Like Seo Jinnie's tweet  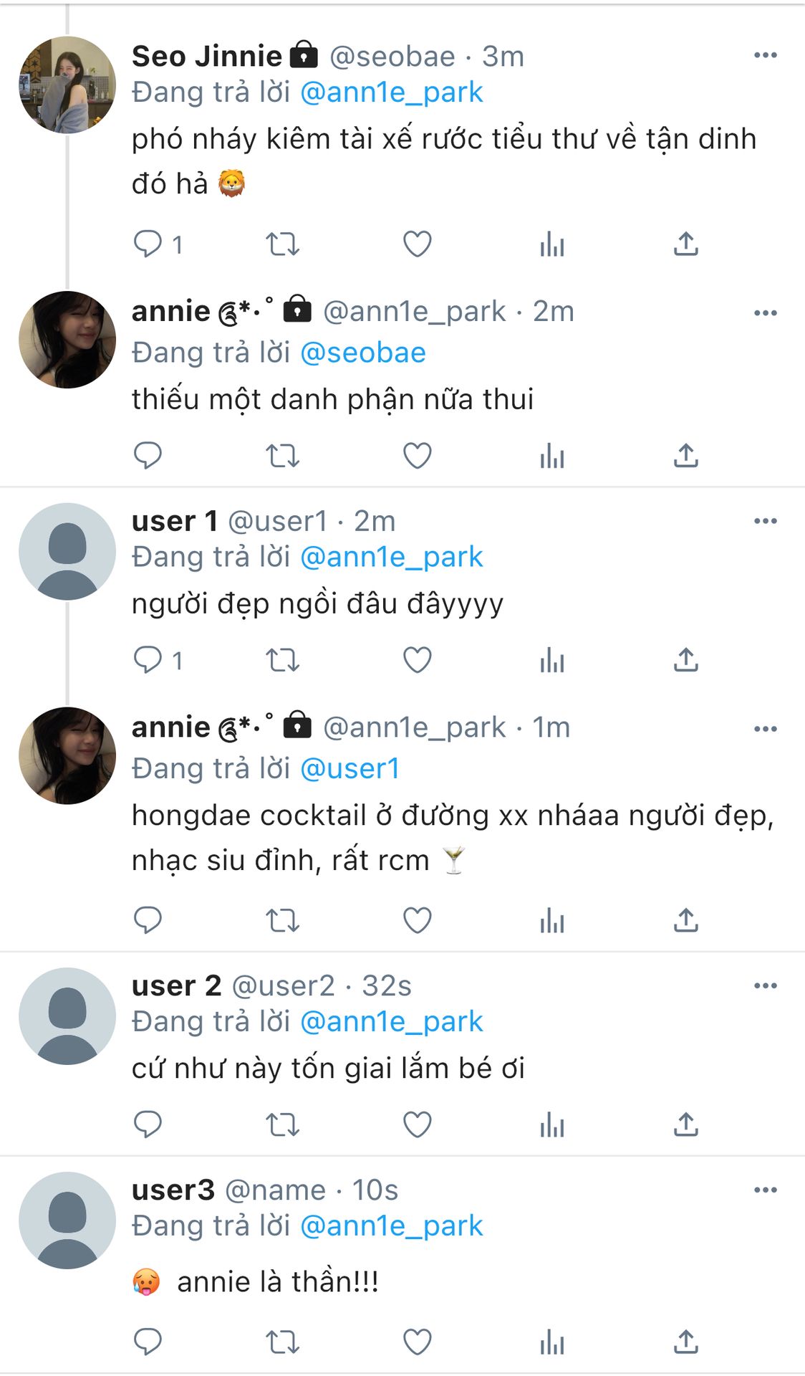tap(417, 244)
